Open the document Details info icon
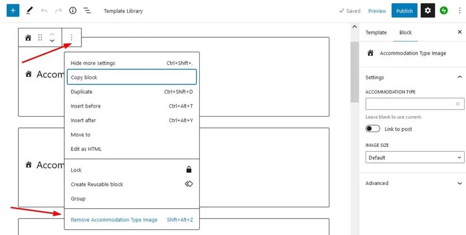 73,11
